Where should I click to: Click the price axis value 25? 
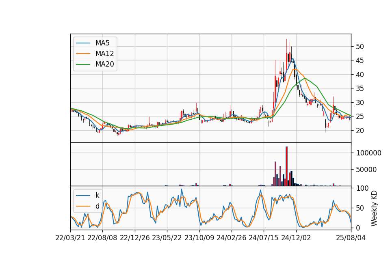tap(360, 116)
